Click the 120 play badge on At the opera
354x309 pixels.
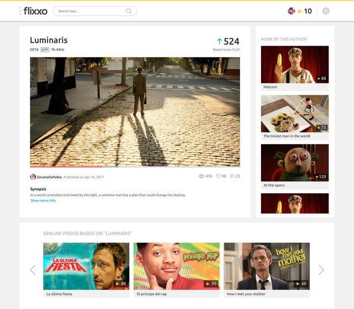point(321,177)
